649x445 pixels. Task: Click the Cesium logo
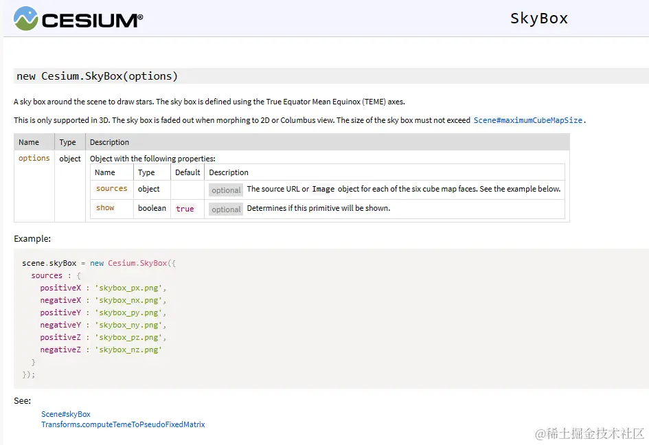point(78,19)
